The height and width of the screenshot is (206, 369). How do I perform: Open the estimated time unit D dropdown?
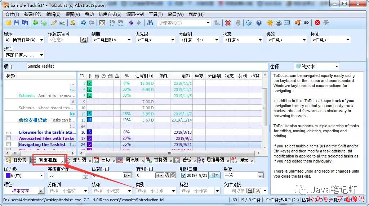[127, 175]
